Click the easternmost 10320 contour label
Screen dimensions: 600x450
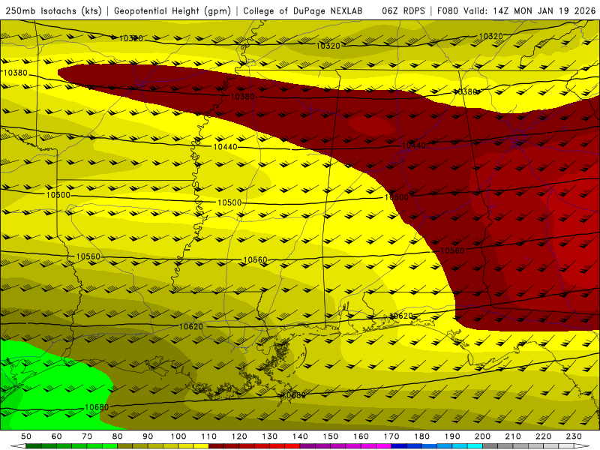490,36
